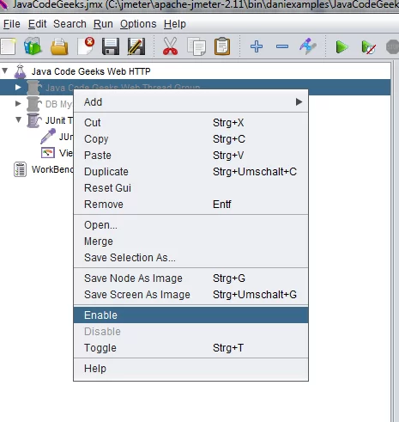Select Toggle in context menu
This screenshot has width=399, height=422.
(190, 348)
